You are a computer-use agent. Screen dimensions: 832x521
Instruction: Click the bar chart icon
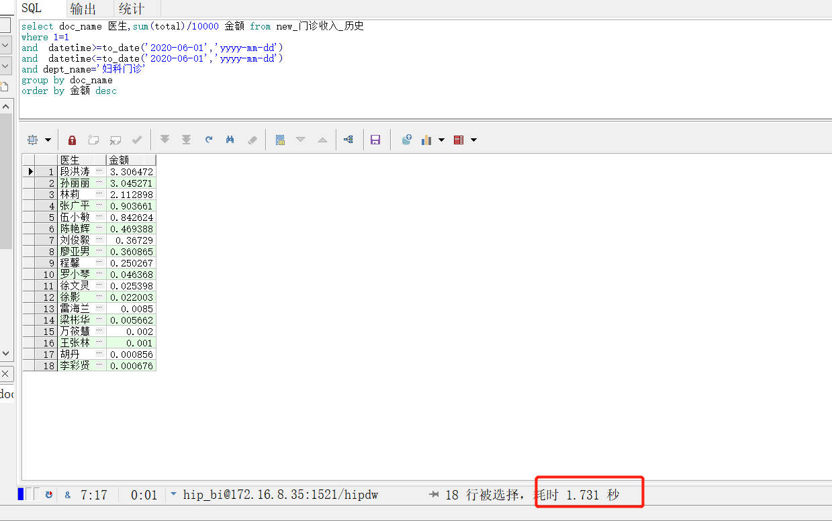click(426, 140)
